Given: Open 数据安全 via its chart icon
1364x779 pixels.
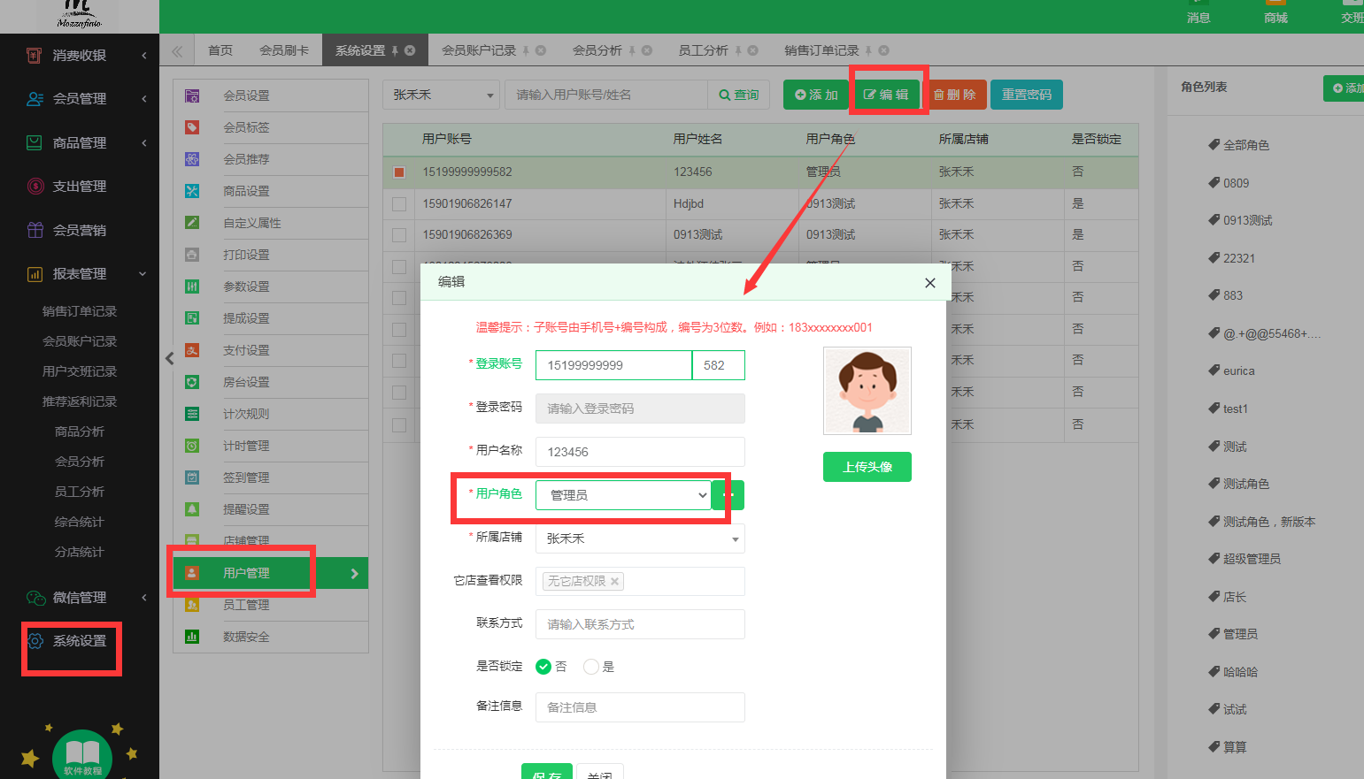Looking at the screenshot, I should 192,637.
